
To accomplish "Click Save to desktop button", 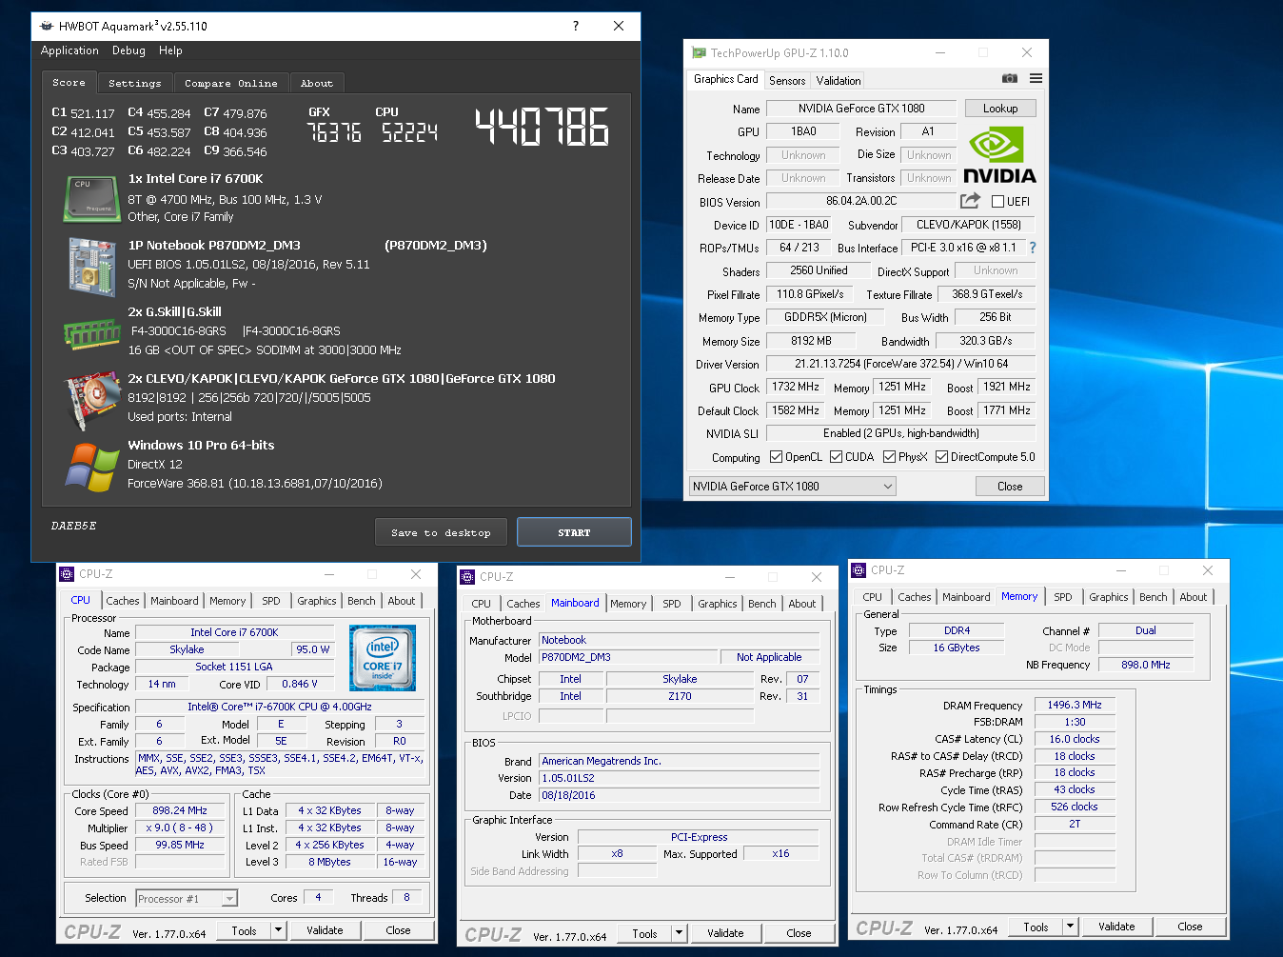I will 441,532.
